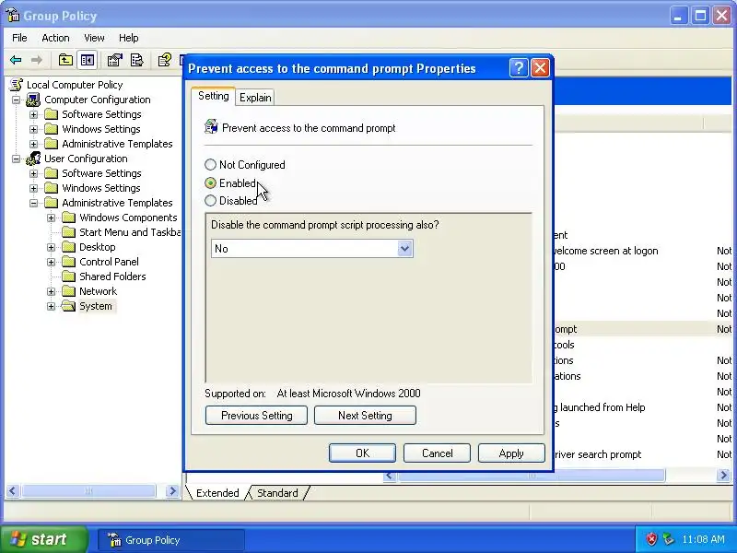The image size is (737, 553).
Task: Click the policy icon beside dialog setting title
Action: pyautogui.click(x=211, y=127)
